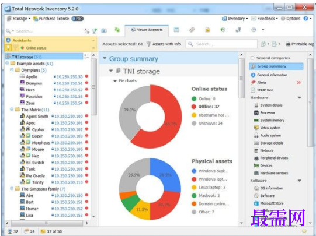The image size is (316, 236).
Task: Collapse the Hardware category list
Action: pyautogui.click(x=299, y=98)
